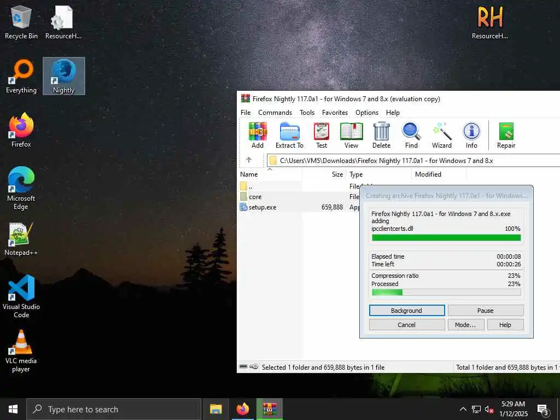This screenshot has width=560, height=420.
Task: Open the File menu in WinRAR
Action: [x=246, y=113]
